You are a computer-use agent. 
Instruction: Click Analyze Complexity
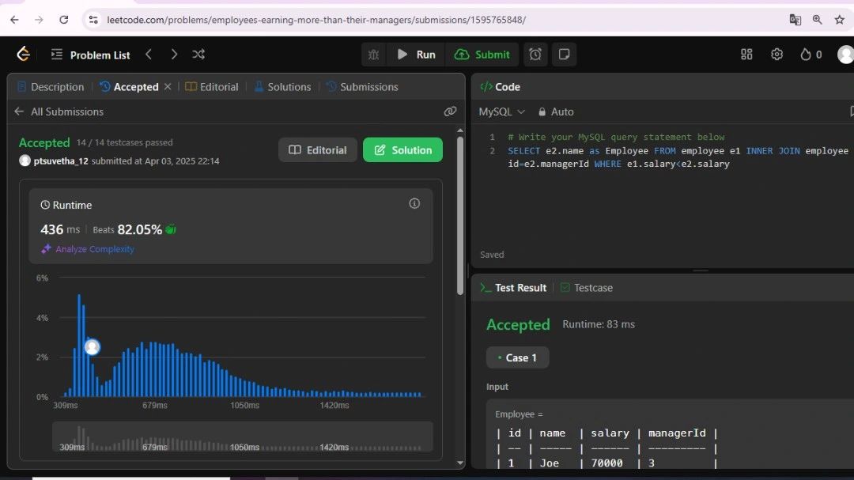pyautogui.click(x=88, y=249)
